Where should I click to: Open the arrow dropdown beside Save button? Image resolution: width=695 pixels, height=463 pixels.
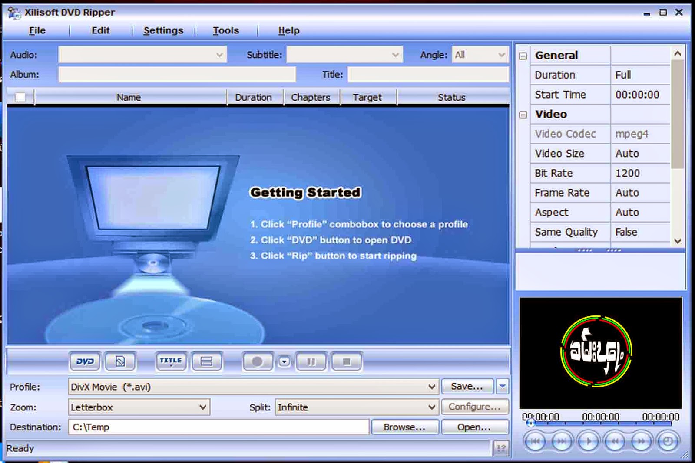coord(502,386)
